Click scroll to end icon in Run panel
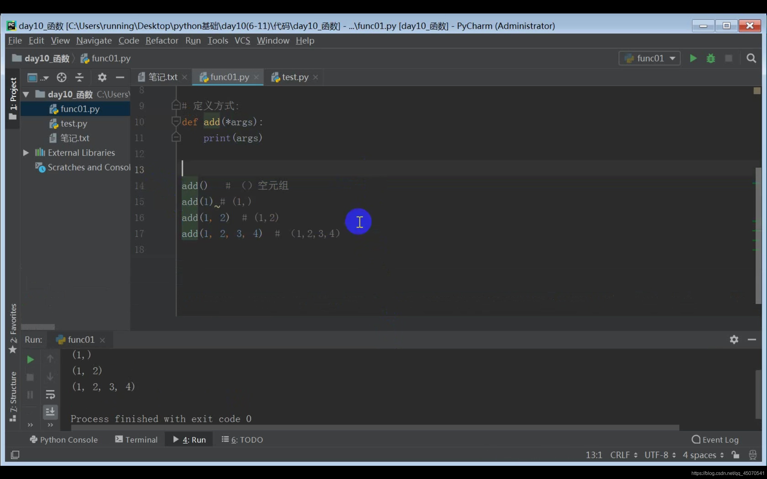 click(50, 412)
